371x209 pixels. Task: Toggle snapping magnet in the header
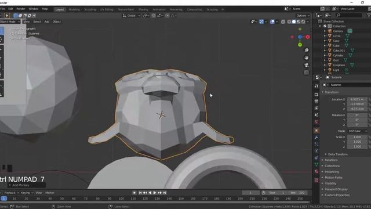(x=154, y=16)
